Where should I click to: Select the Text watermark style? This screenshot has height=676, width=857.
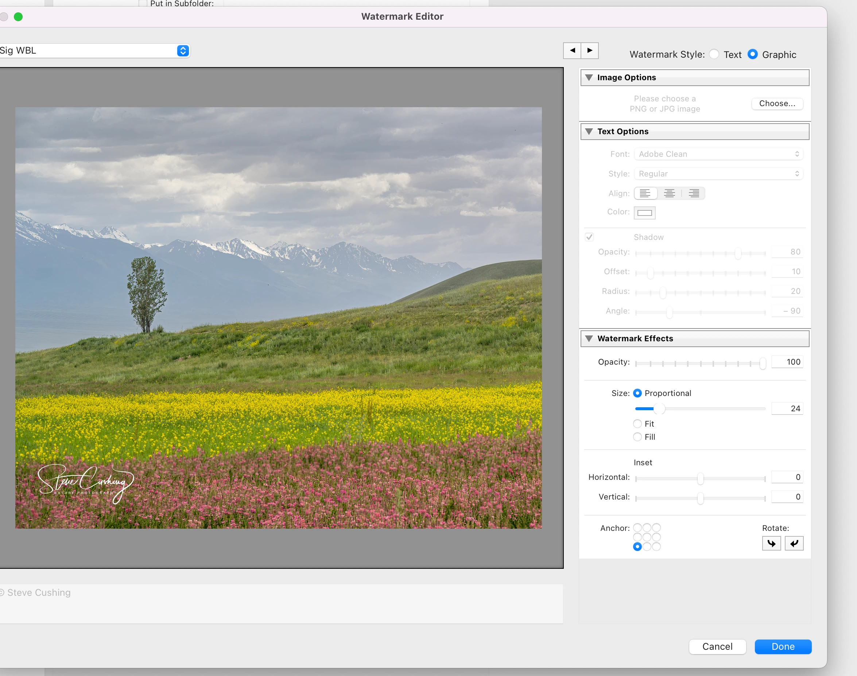pos(714,54)
